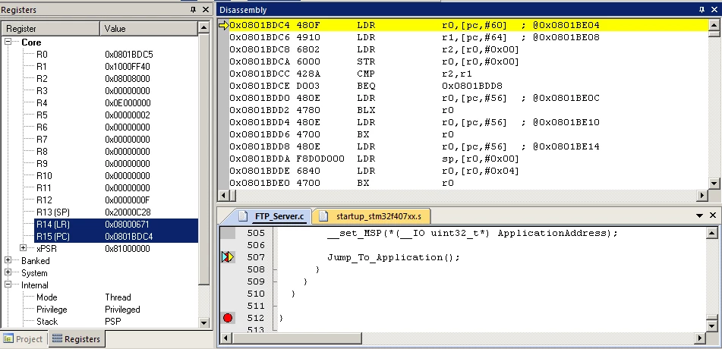722x349 pixels.
Task: Click the yellow current instruction arrow in Disassembly
Action: tap(224, 25)
